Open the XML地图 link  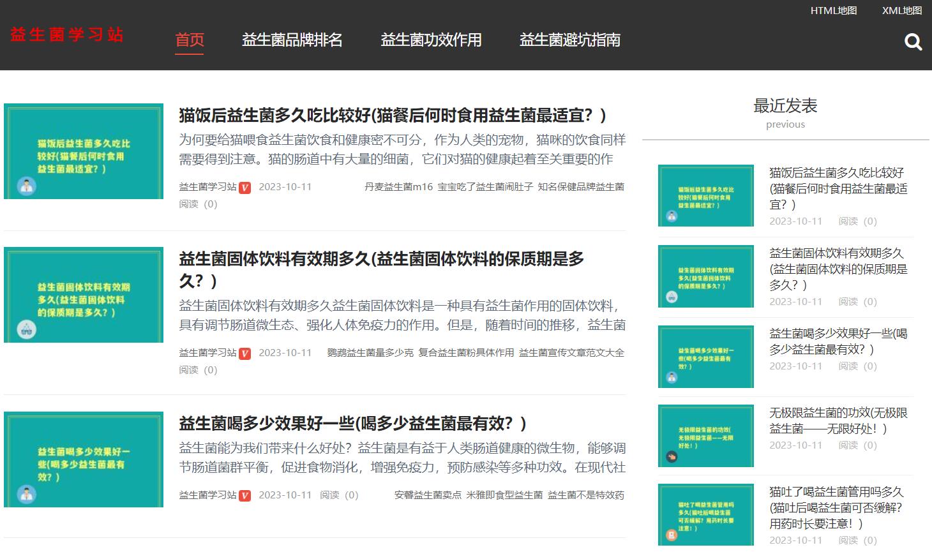pos(901,11)
